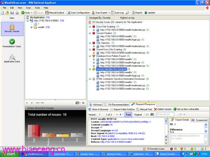Collapse Stored Cross-Site Scripting group
This screenshot has width=210, height=157.
click(x=90, y=49)
